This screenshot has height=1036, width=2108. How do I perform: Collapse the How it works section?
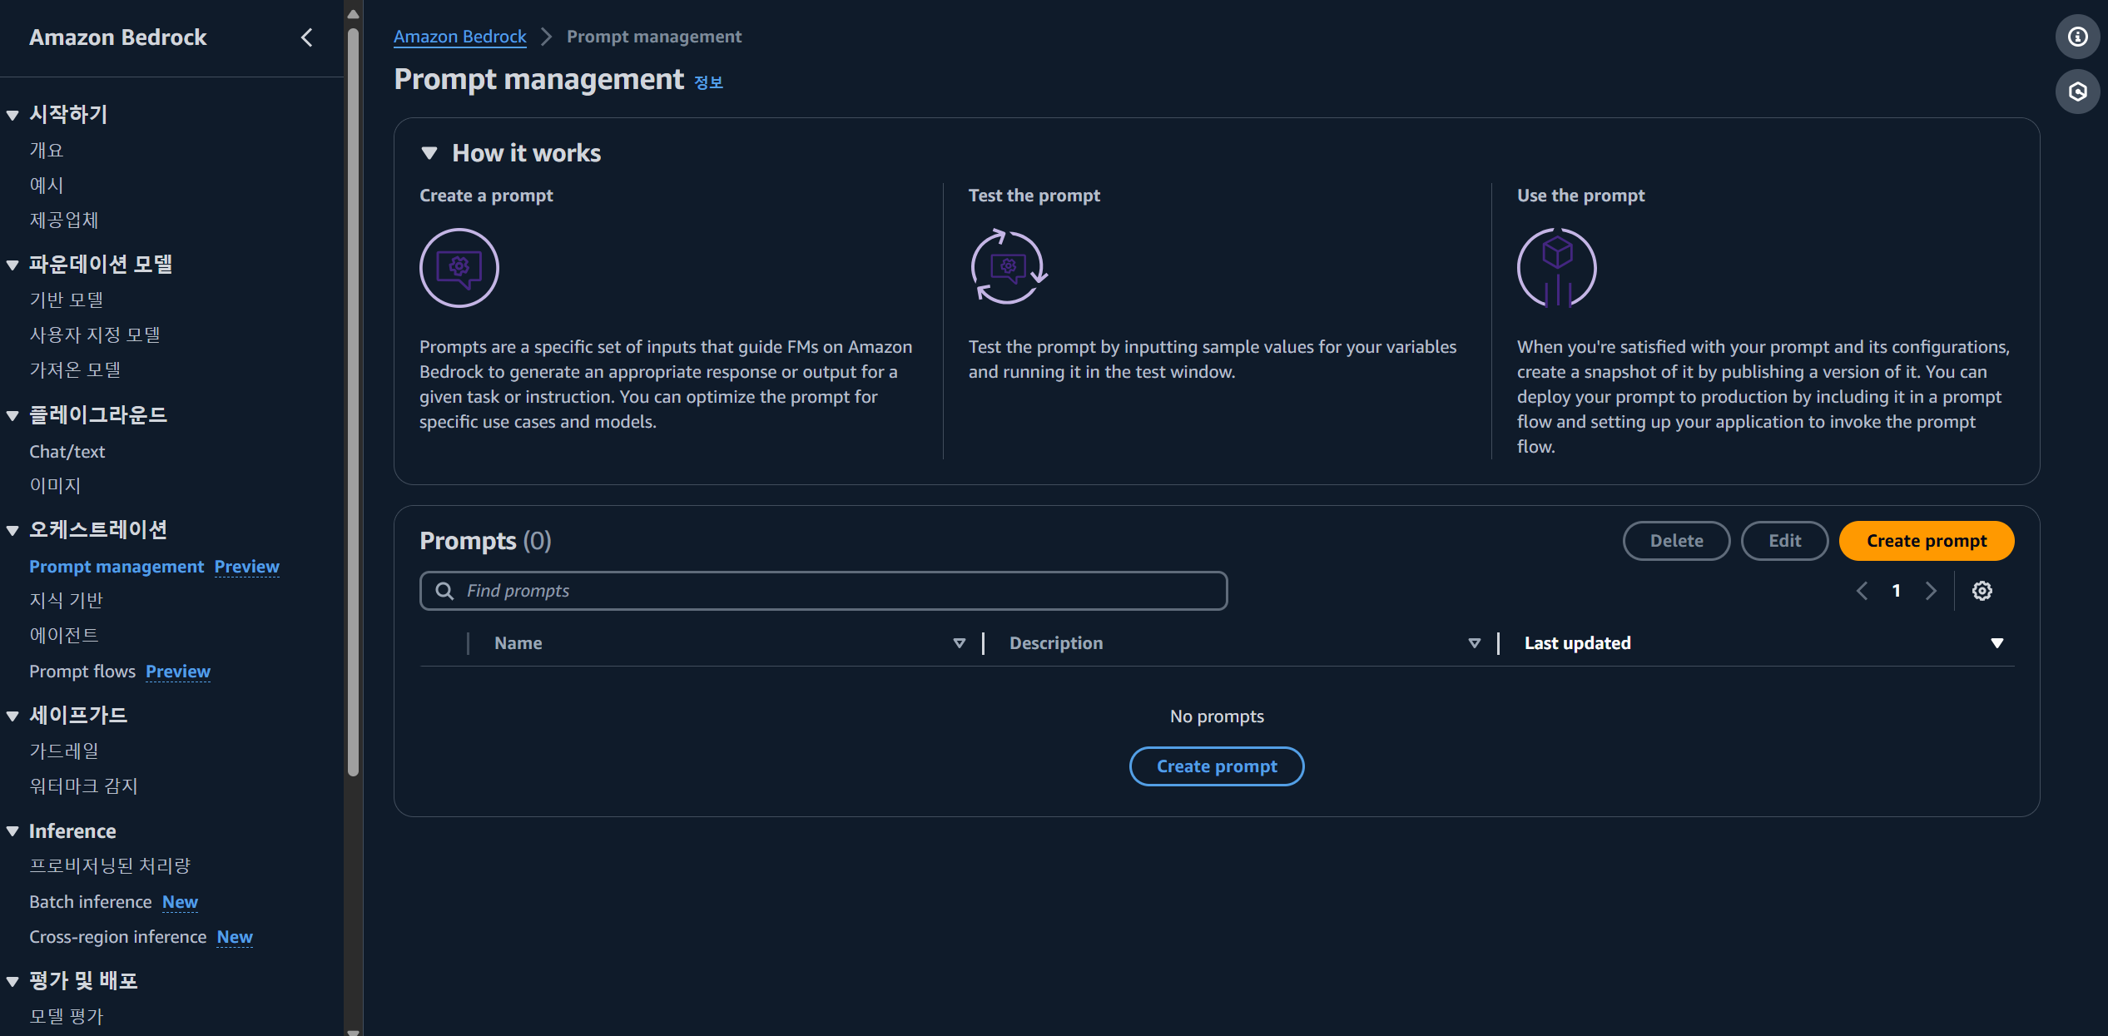[429, 153]
